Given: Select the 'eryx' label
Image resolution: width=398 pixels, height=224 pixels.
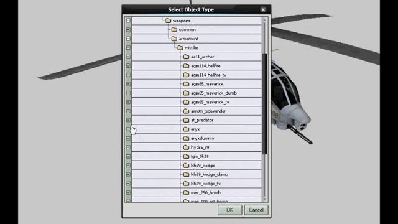Looking at the screenshot, I should (x=195, y=129).
